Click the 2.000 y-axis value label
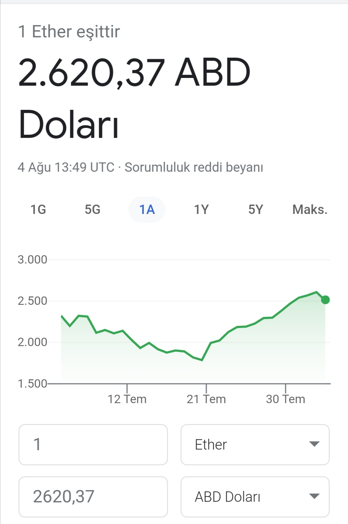The image size is (348, 524). click(32, 342)
